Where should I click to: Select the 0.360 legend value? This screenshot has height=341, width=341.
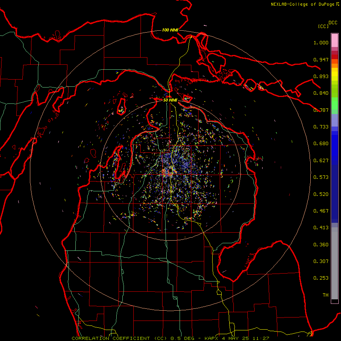pos(321,245)
